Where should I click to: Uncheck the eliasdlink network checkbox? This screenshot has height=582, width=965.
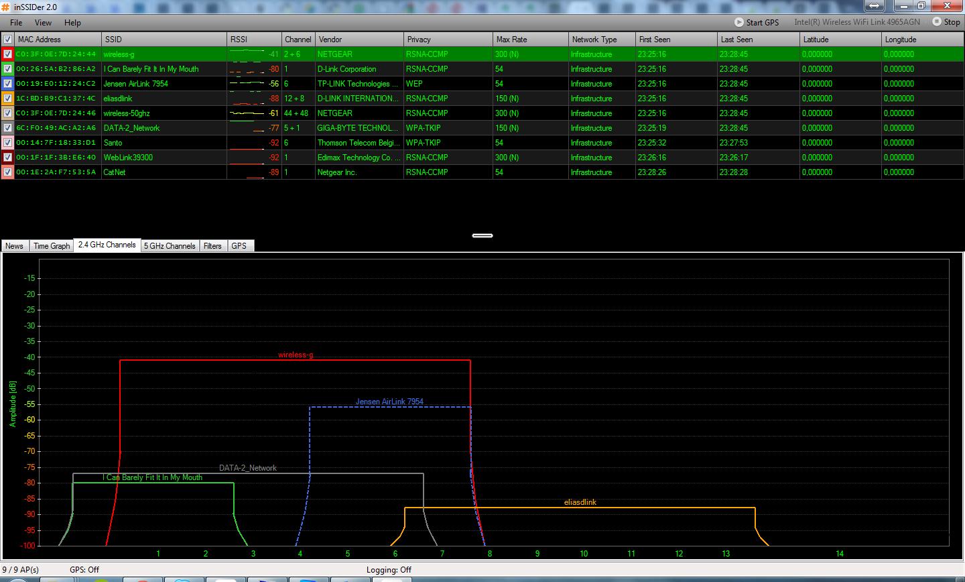(8, 99)
